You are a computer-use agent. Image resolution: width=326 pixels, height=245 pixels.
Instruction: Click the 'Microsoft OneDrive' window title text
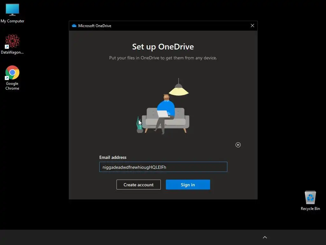click(x=95, y=26)
